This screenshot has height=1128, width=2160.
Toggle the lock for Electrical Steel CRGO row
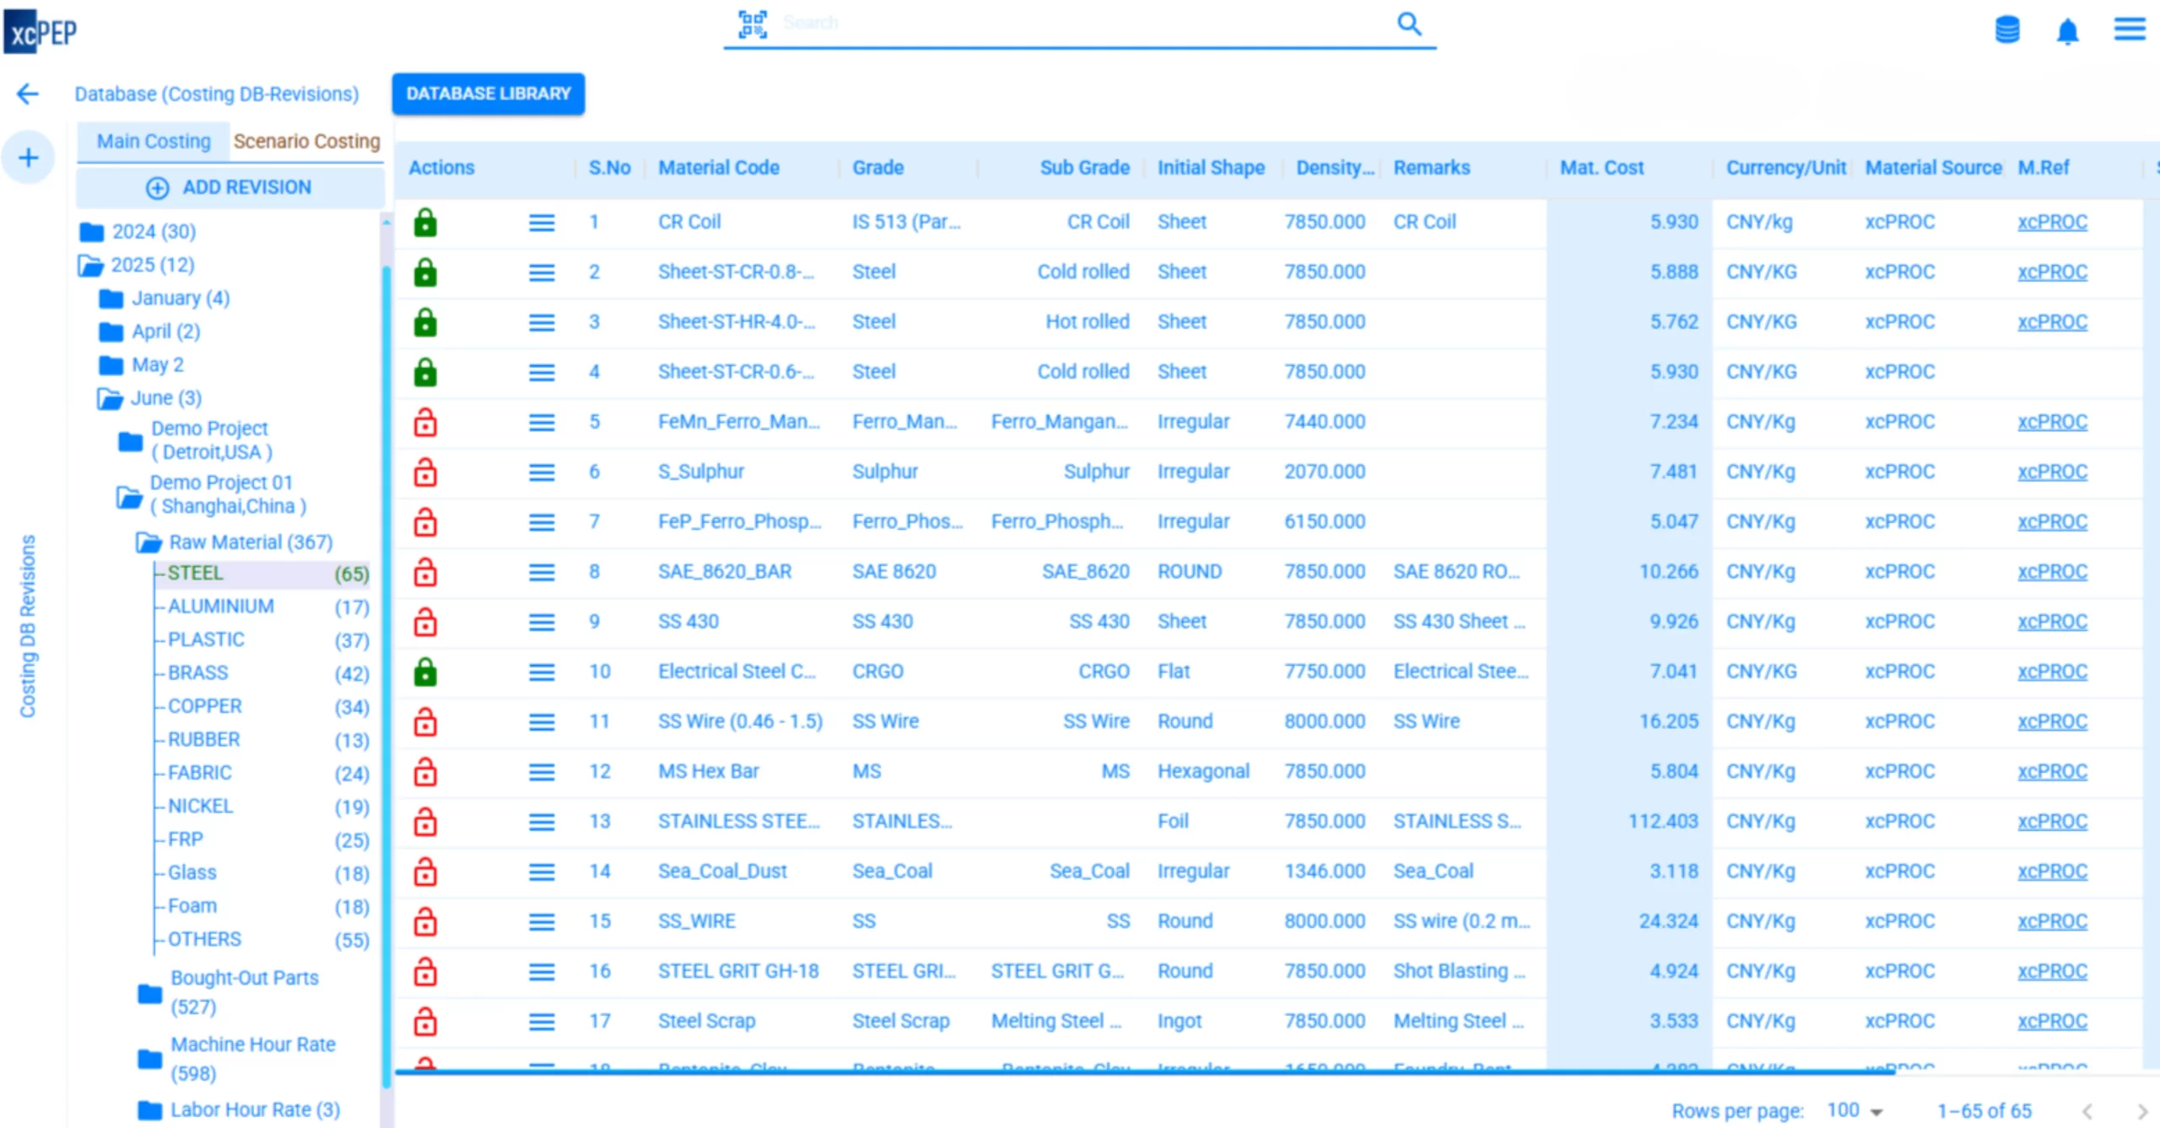point(425,672)
